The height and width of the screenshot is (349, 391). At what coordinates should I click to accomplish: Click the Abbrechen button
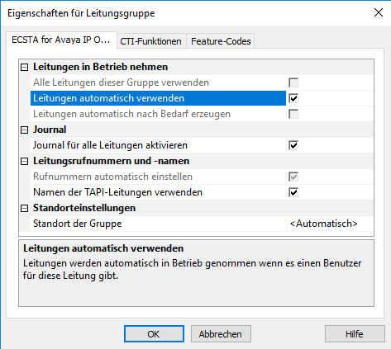221,334
